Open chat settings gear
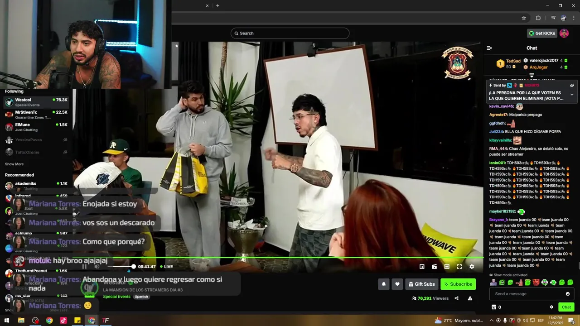The height and width of the screenshot is (326, 580). click(551, 307)
